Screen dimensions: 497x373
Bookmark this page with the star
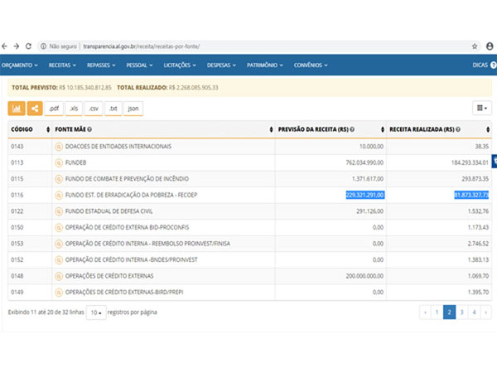[475, 46]
